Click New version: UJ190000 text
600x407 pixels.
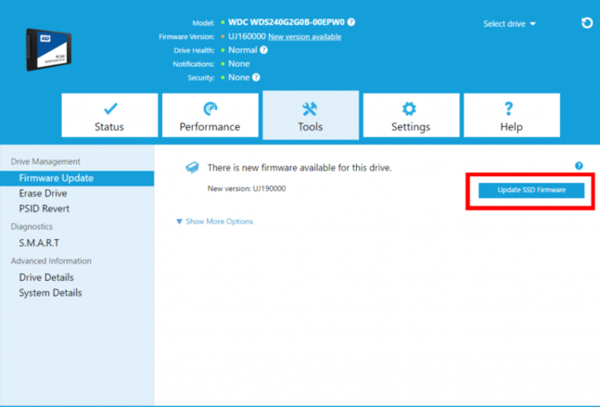[x=247, y=188]
